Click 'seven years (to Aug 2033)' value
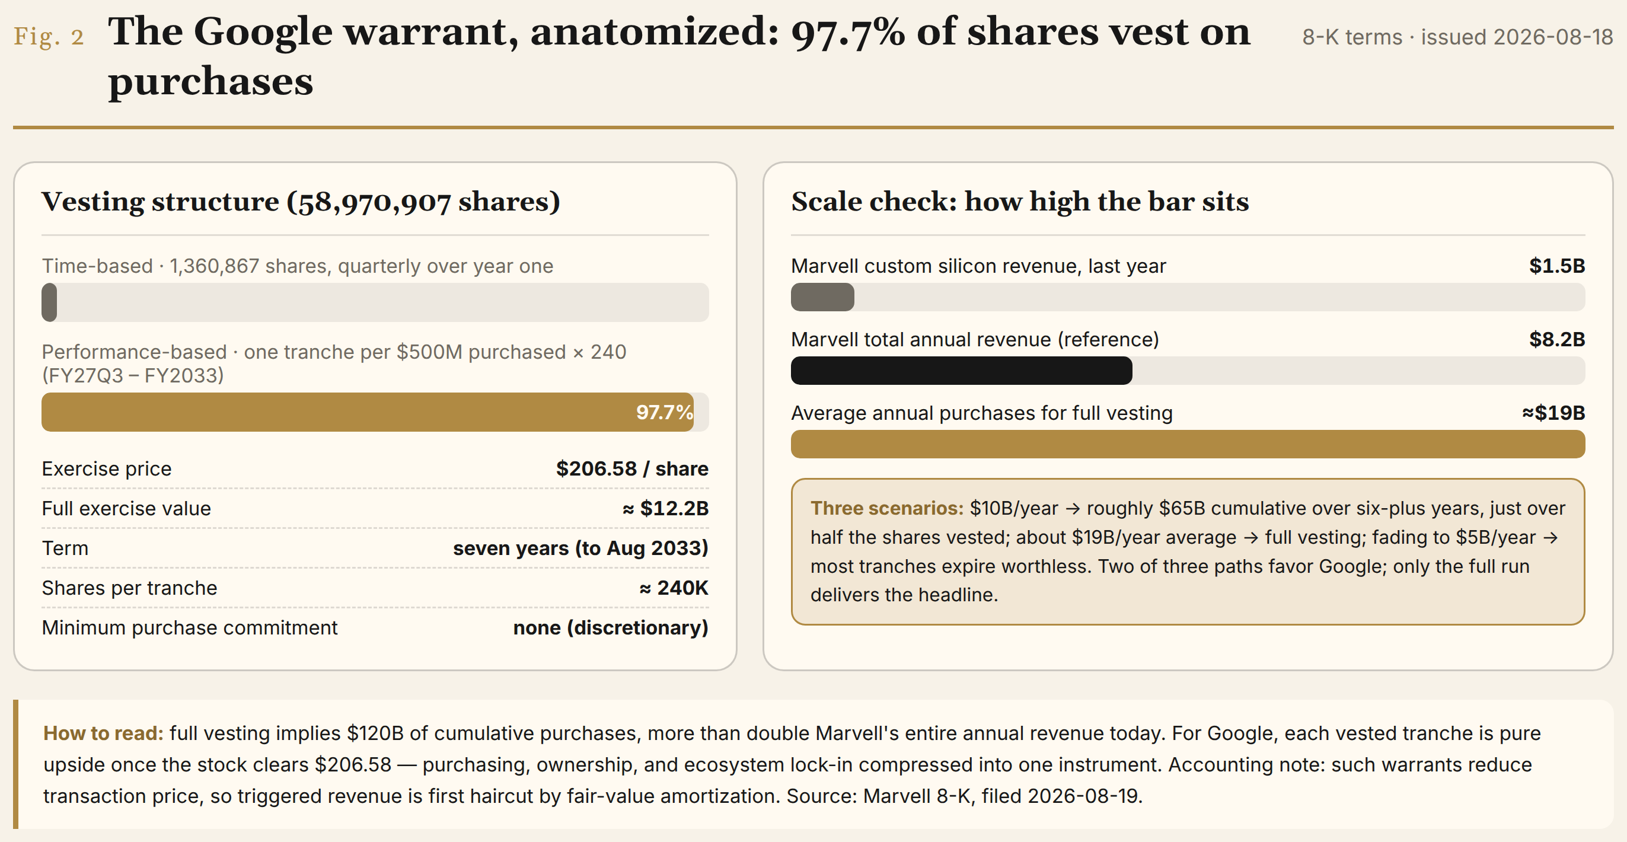Viewport: 1627px width, 842px height. tap(580, 548)
